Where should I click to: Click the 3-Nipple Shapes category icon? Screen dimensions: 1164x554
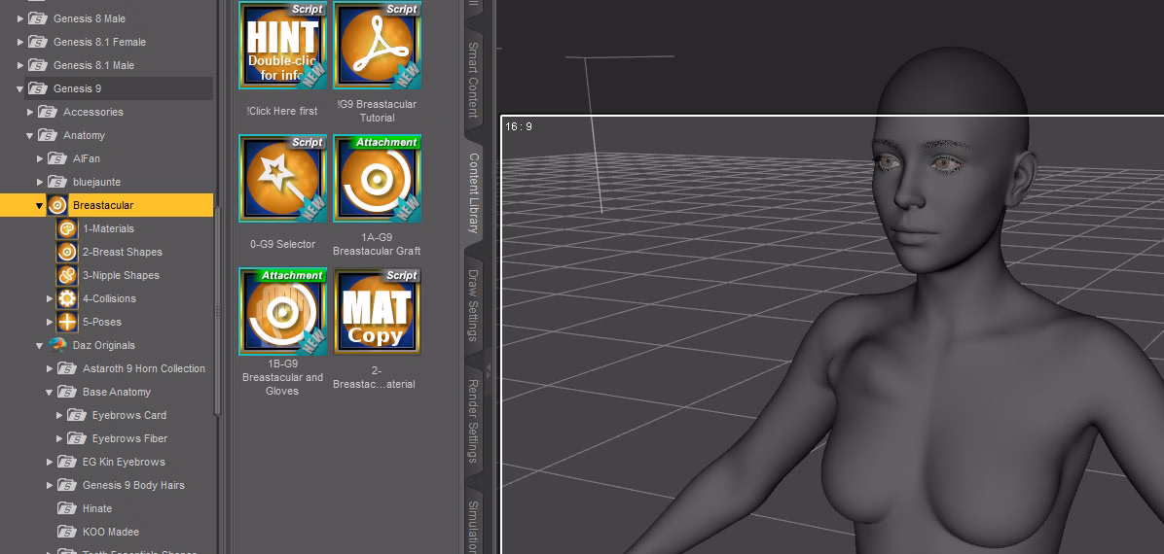67,275
